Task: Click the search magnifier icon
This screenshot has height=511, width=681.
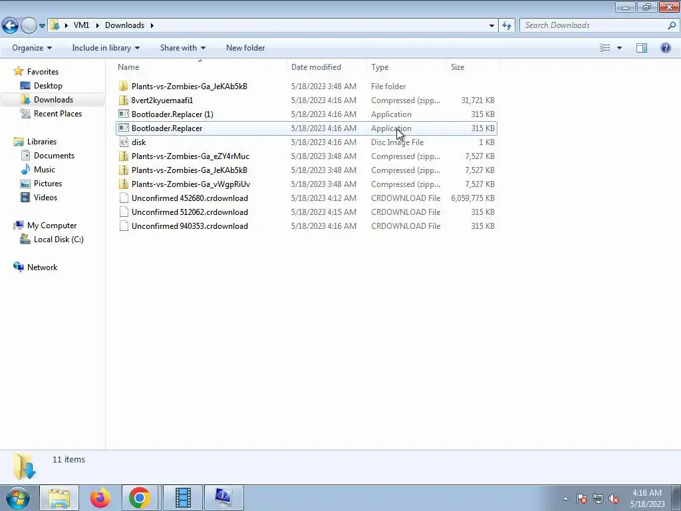Action: pyautogui.click(x=672, y=26)
